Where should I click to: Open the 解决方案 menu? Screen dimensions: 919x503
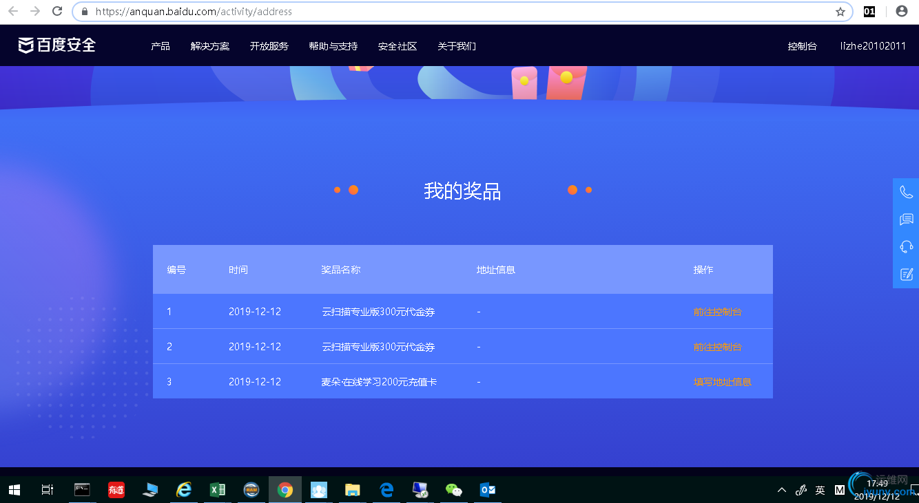(210, 46)
